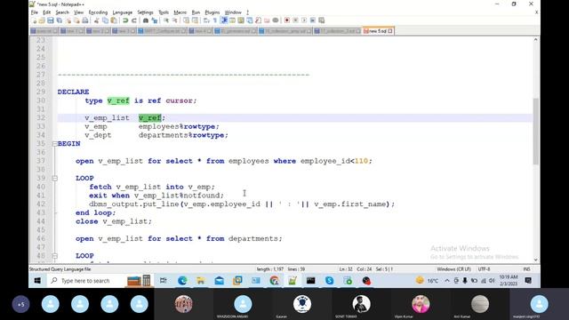Open Find with the binoculars icon
The image size is (569, 320).
146,20
